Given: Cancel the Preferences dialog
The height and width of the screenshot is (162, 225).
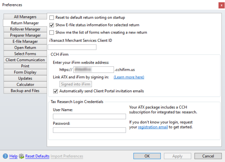Looking at the screenshot, I should point(208,156).
